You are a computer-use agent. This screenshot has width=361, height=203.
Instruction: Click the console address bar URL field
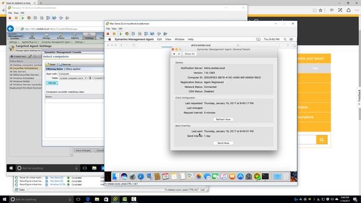tap(62, 29)
